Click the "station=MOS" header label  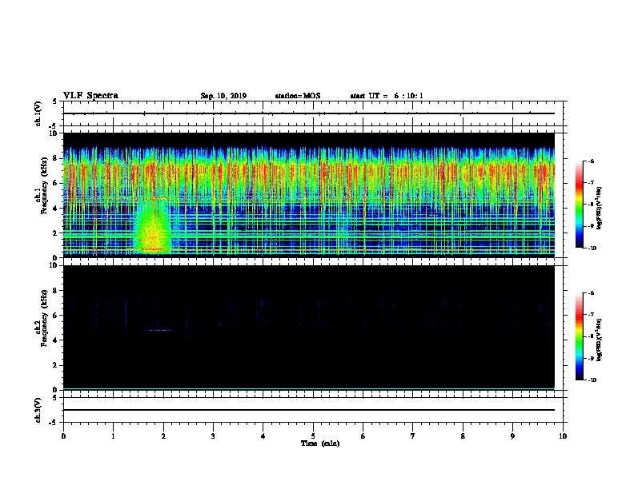298,96
